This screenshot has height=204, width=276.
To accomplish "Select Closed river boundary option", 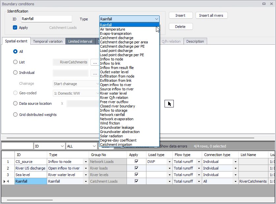I will click(x=129, y=106).
